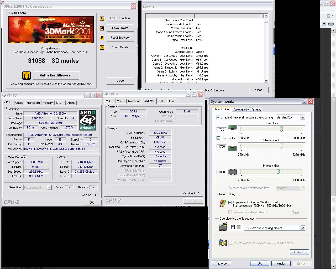The height and width of the screenshot is (269, 336).
Task: Click the Defaults button in System tweaks
Action: [x=299, y=252]
